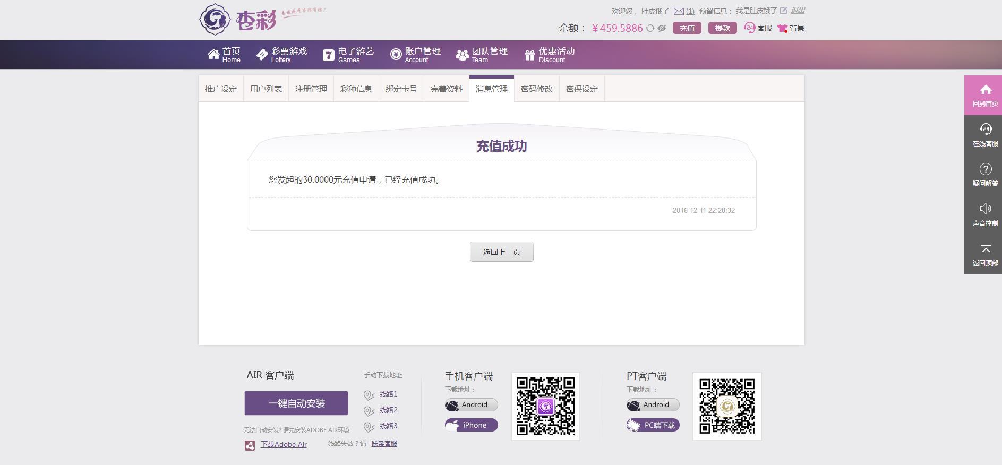Image resolution: width=1002 pixels, height=465 pixels.
Task: Open the mail envelope icon in header
Action: pos(679,11)
